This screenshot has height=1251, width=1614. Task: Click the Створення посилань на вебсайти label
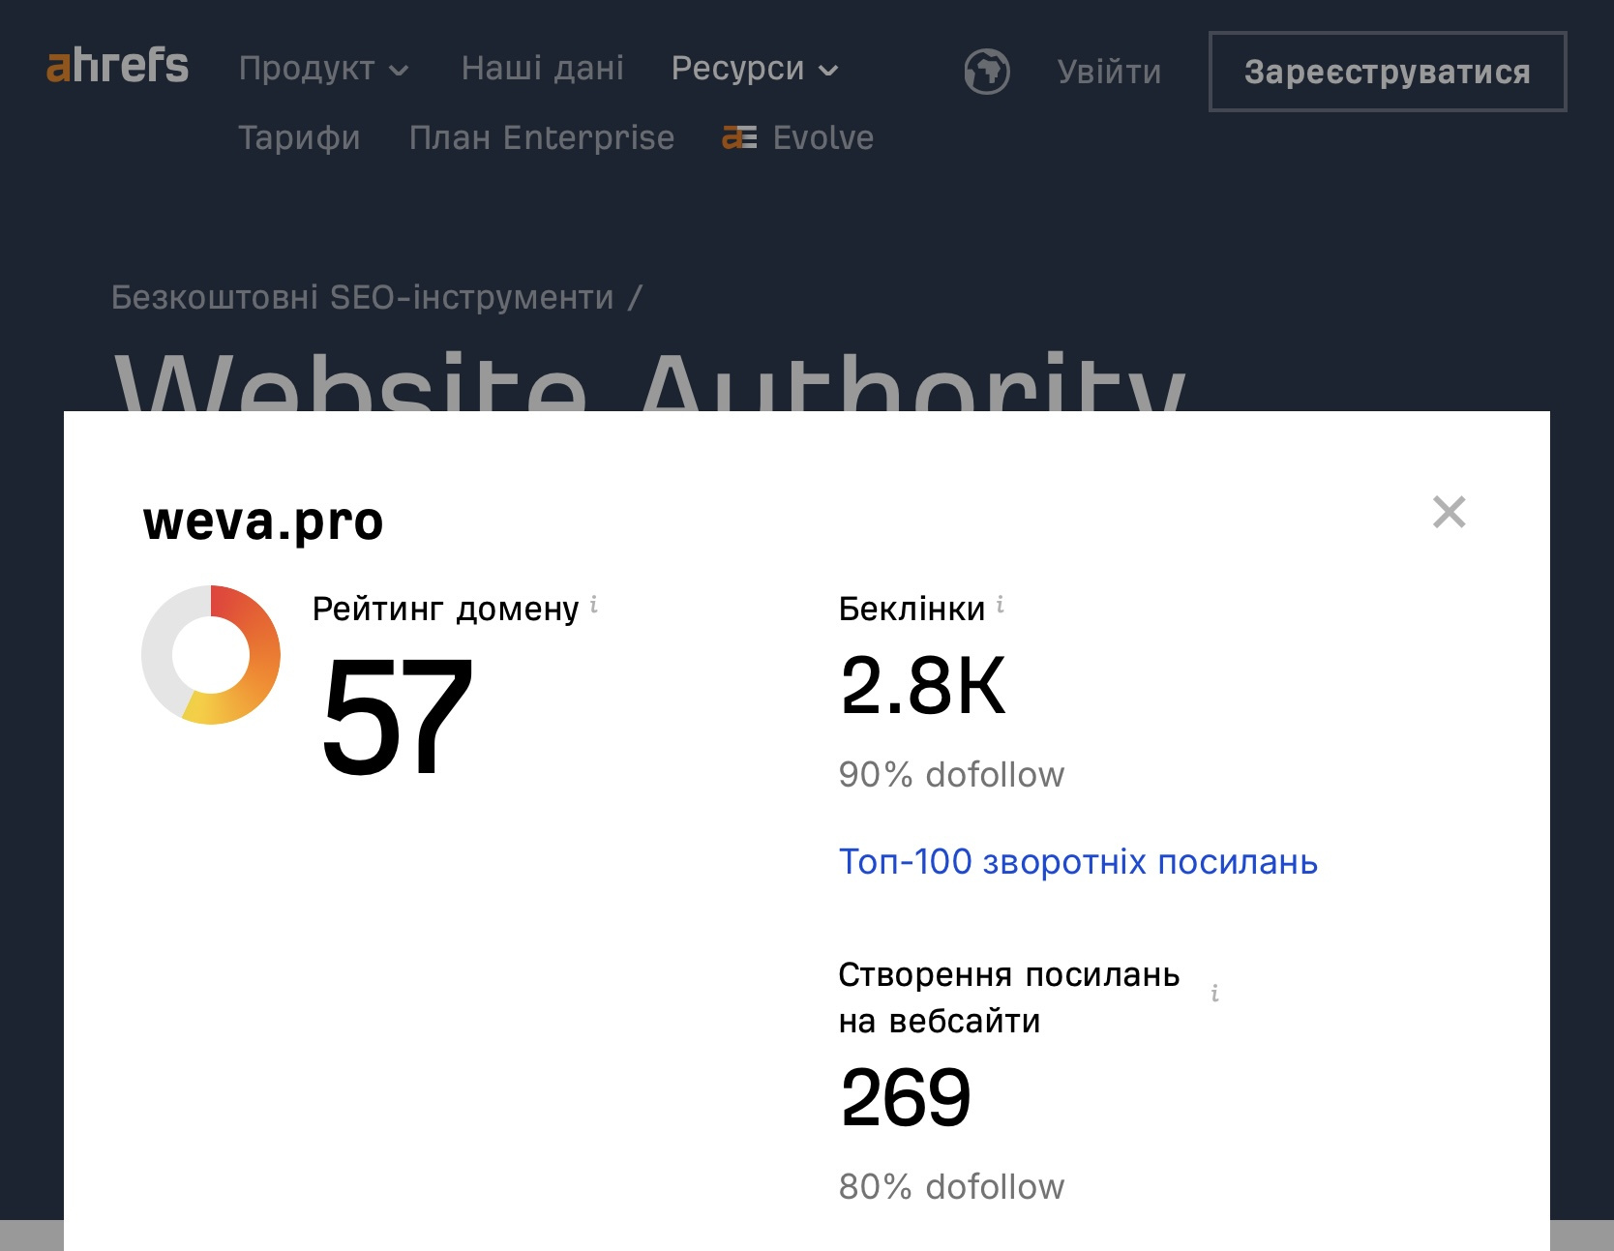tap(1009, 998)
